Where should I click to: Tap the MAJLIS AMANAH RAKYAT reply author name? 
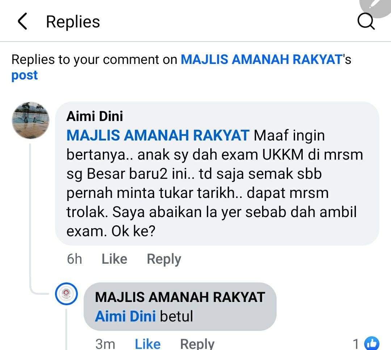[x=180, y=297]
